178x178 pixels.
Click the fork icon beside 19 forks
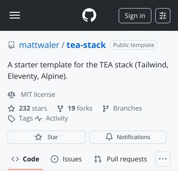click(60, 109)
